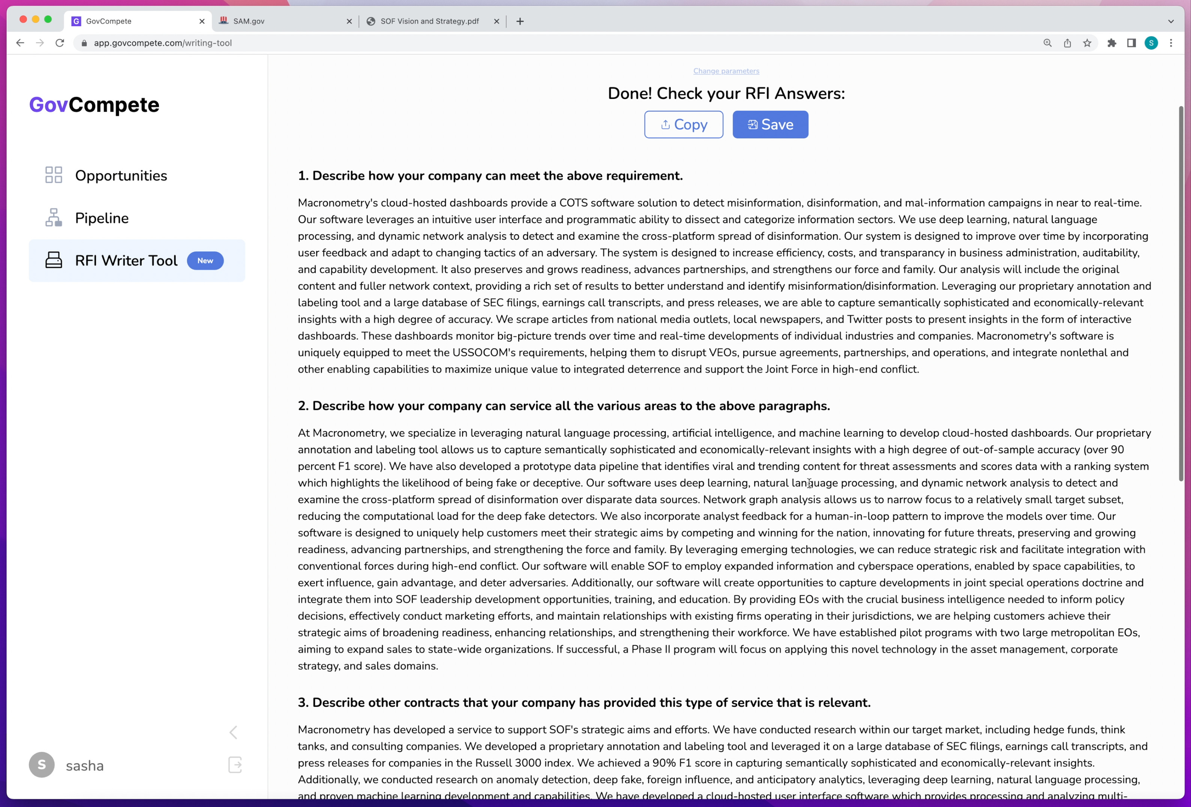
Task: Close the SOF Vision and Strategy.pdf tab
Action: tap(496, 21)
